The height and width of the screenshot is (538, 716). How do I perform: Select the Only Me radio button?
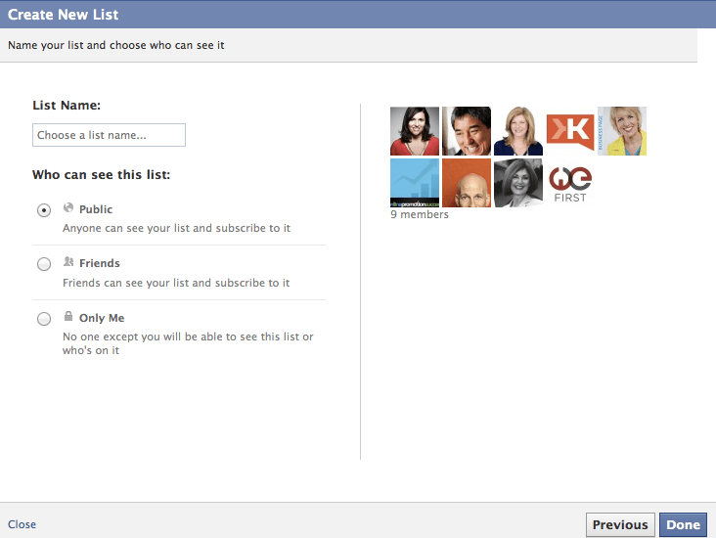[44, 319]
